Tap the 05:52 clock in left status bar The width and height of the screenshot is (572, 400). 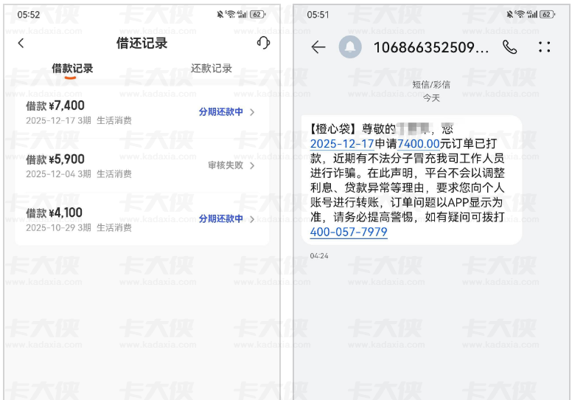pyautogui.click(x=29, y=15)
